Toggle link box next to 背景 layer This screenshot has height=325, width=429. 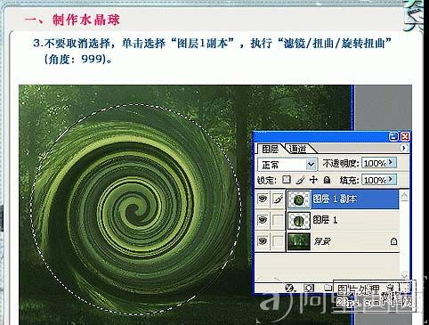click(278, 241)
